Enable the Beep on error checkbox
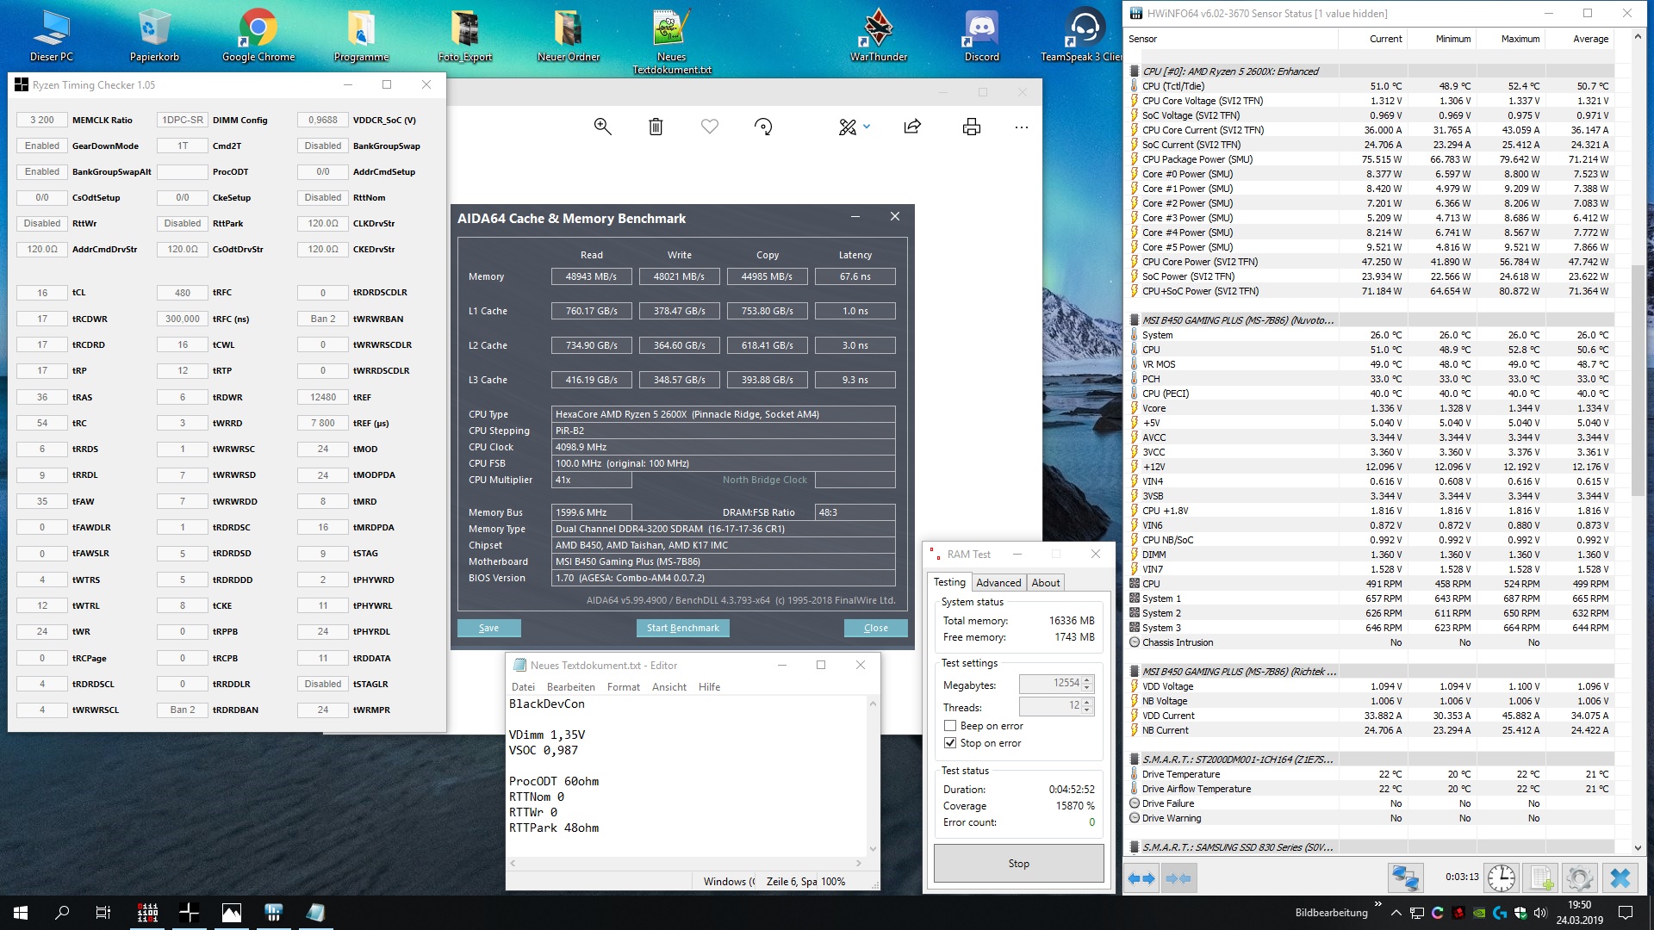 pyautogui.click(x=950, y=726)
